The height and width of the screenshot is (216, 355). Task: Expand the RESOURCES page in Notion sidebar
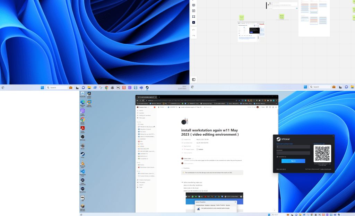tap(137, 149)
